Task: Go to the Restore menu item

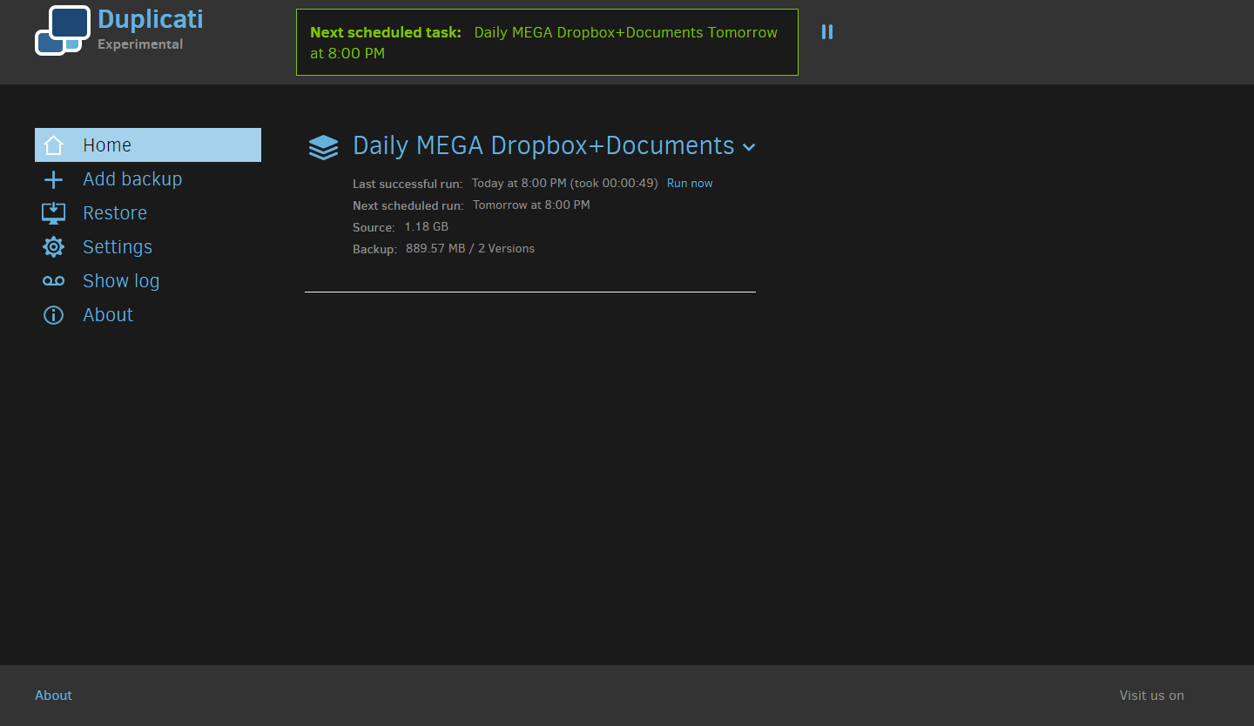Action: tap(148, 213)
